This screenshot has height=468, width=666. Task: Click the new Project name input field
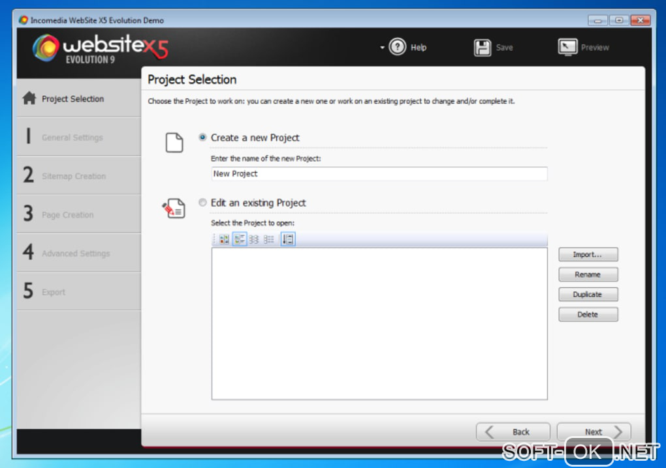point(379,174)
